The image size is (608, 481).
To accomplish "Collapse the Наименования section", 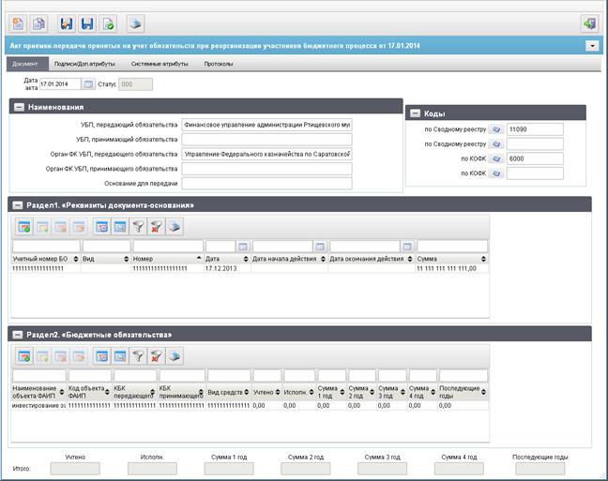I will [x=19, y=108].
